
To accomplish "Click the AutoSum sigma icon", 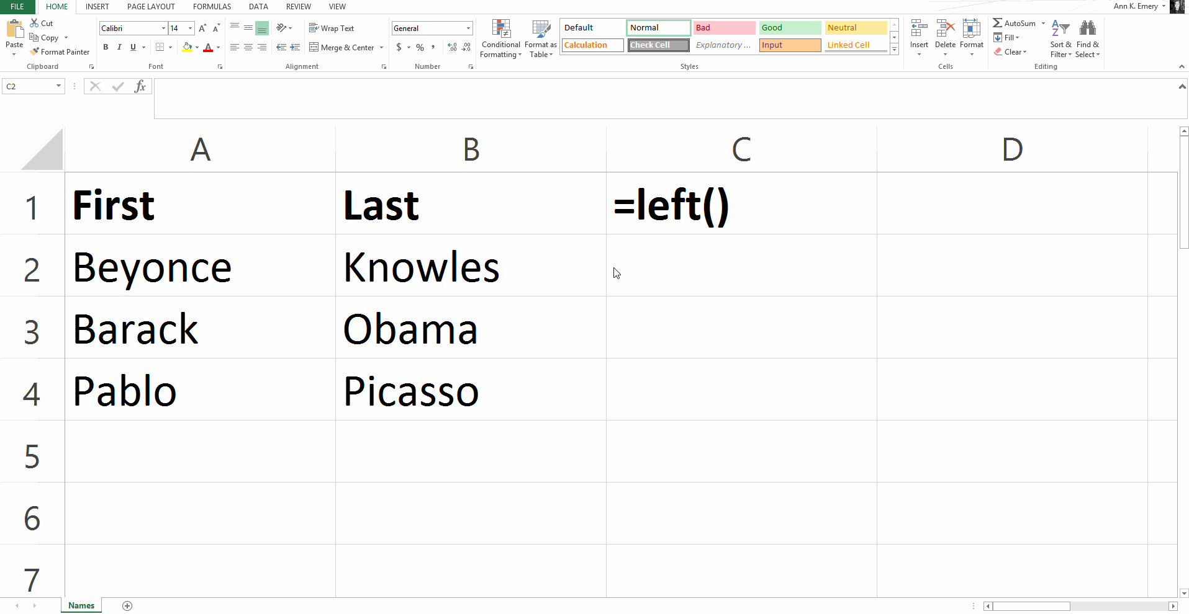I will coord(997,24).
